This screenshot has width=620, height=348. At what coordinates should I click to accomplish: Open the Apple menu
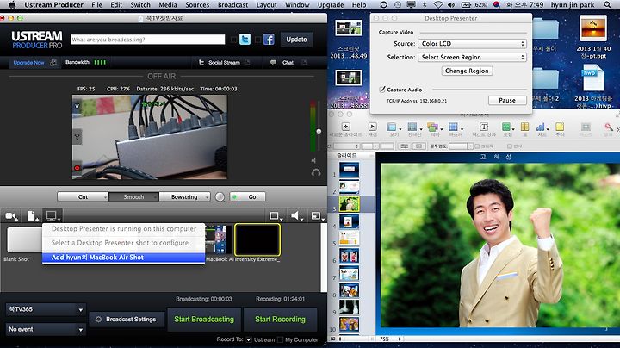[x=12, y=5]
